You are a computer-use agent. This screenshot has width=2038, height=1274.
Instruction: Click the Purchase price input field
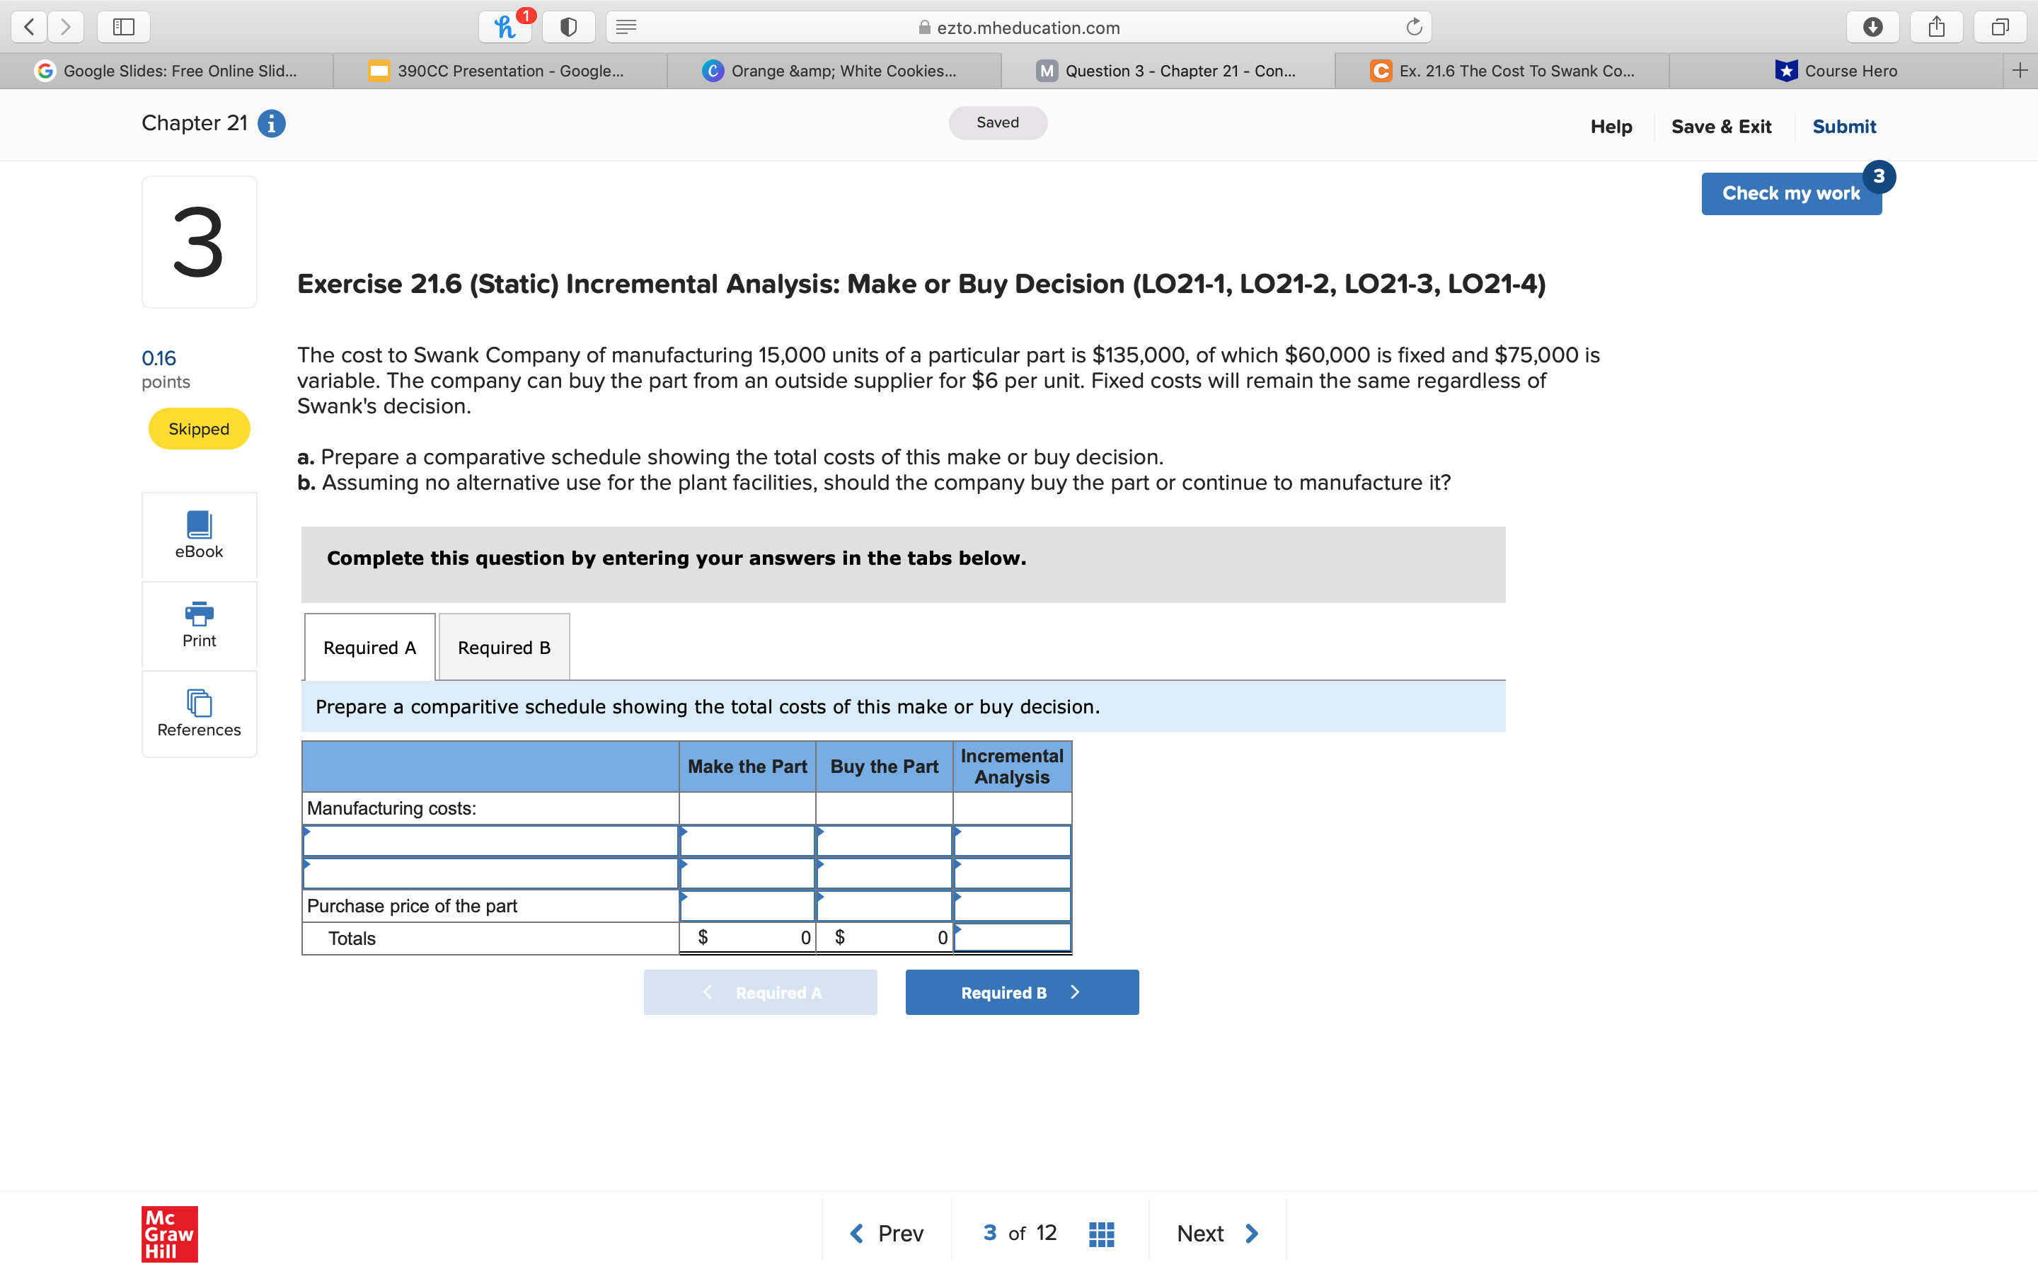(x=747, y=905)
